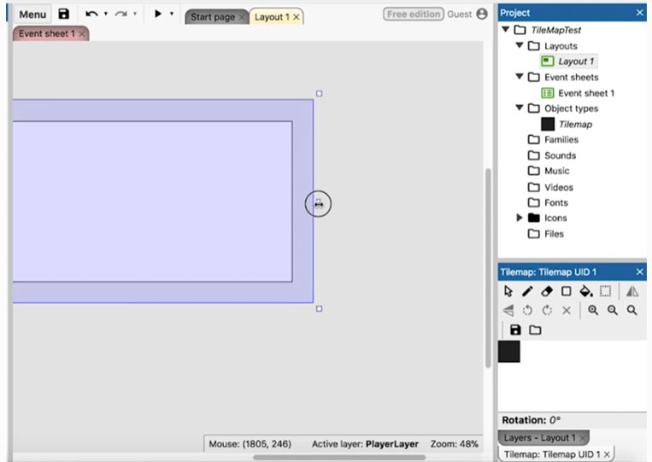
Task: Select the Files folder
Action: tap(545, 234)
